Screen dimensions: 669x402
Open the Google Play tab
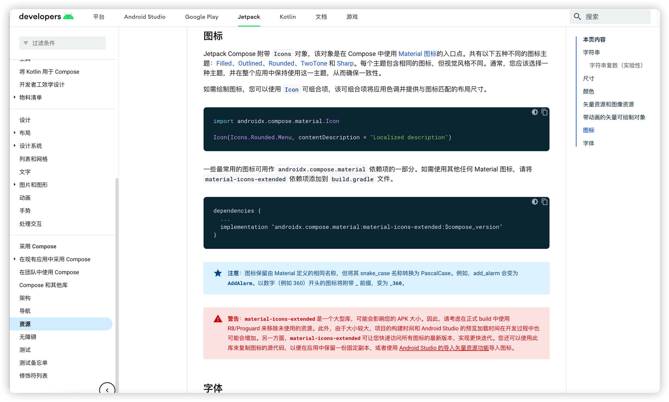(x=202, y=17)
